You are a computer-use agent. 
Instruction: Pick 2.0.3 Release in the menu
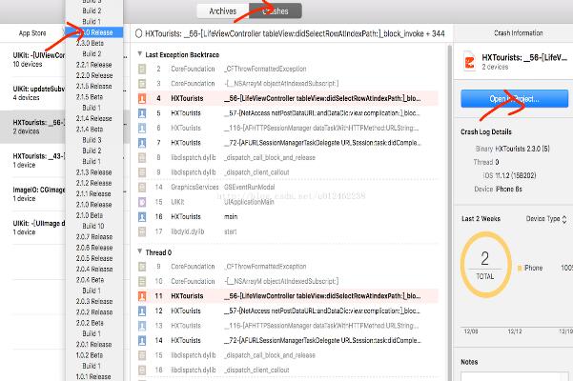(94, 301)
